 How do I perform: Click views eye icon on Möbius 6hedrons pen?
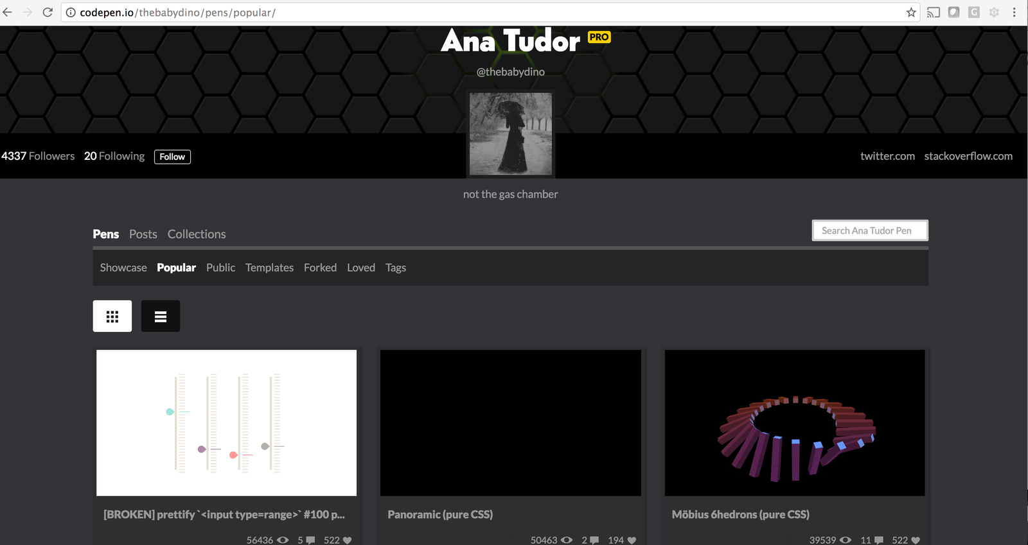click(846, 540)
